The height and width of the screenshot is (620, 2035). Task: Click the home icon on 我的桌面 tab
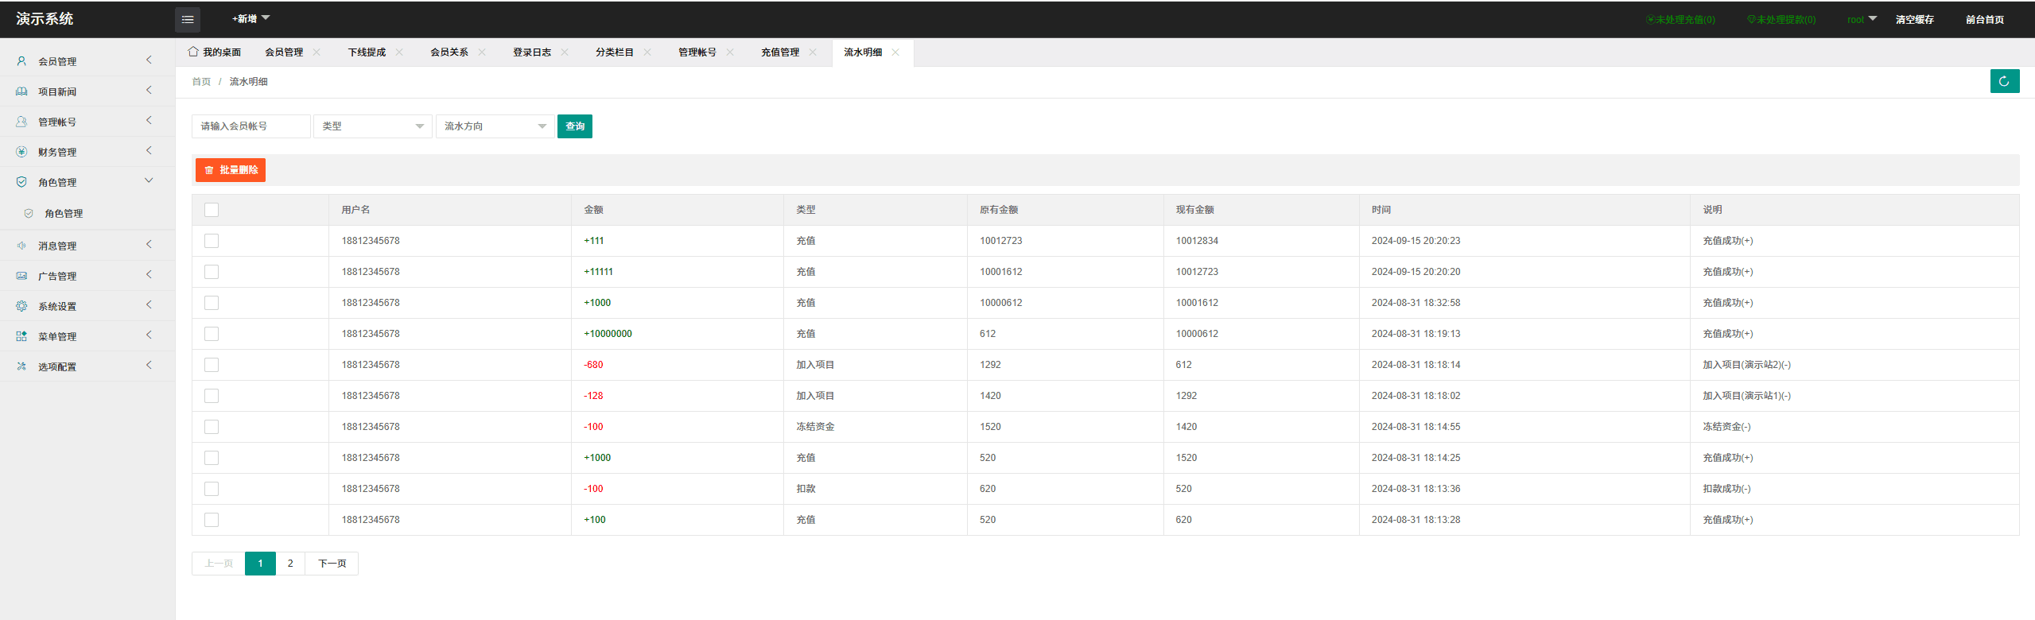click(x=193, y=52)
